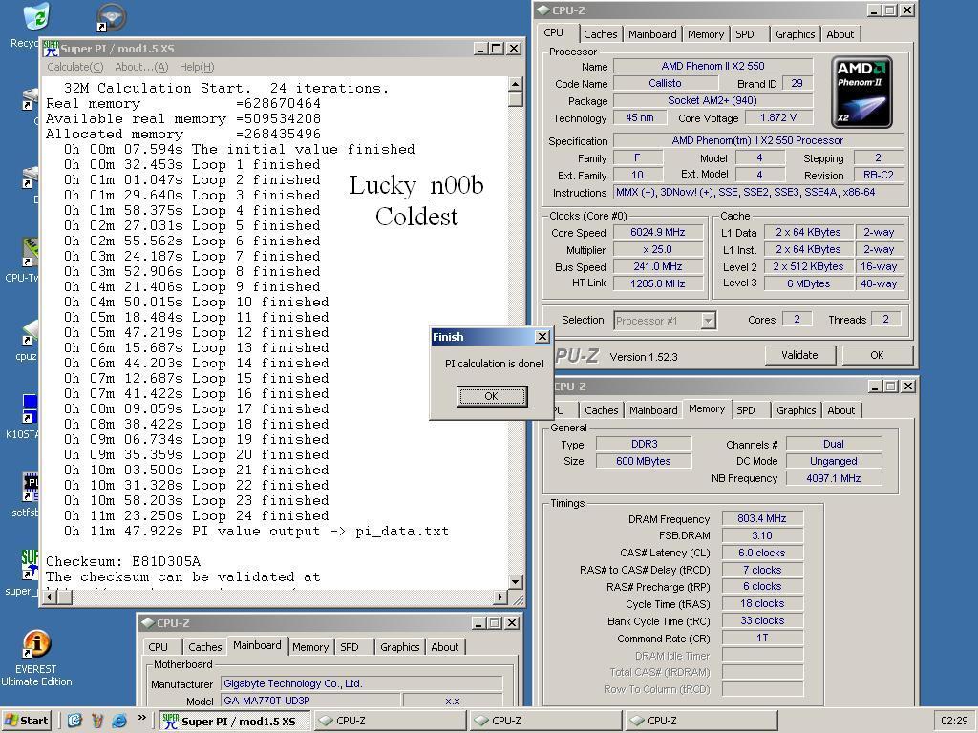Click Super PI horizontal scrollbar right arrow
The image size is (978, 733).
(x=500, y=597)
